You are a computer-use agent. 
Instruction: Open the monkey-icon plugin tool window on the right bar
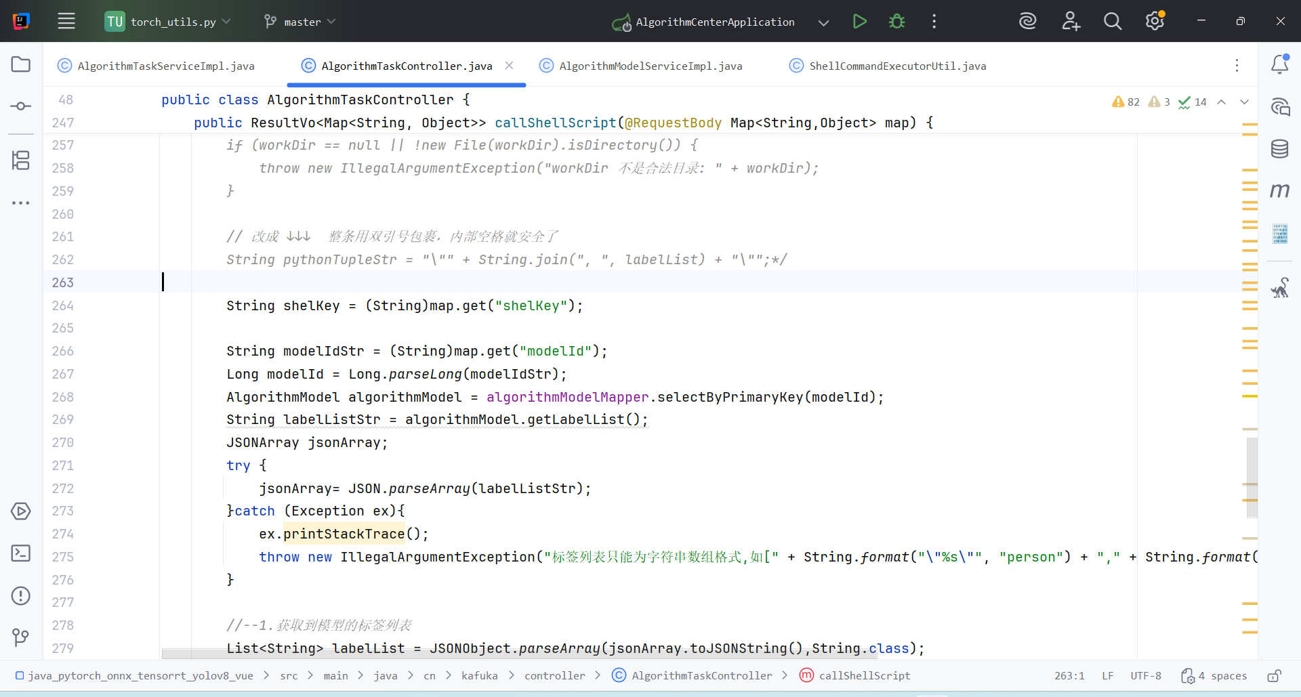click(x=1280, y=288)
